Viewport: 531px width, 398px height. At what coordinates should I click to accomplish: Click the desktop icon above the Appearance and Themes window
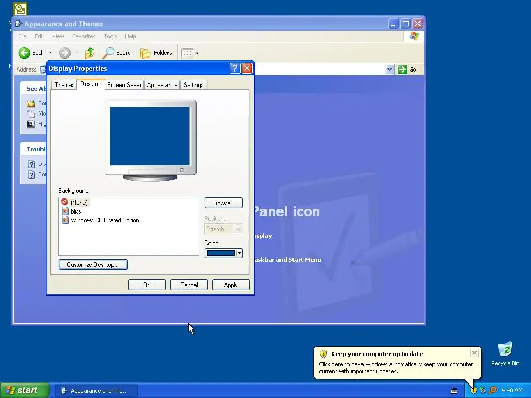20,9
